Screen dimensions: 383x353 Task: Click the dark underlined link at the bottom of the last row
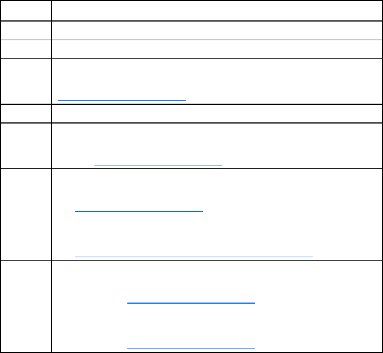point(191,347)
